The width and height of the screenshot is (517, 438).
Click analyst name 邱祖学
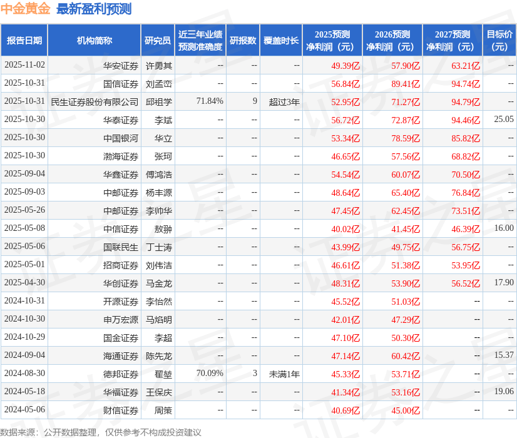tap(159, 101)
